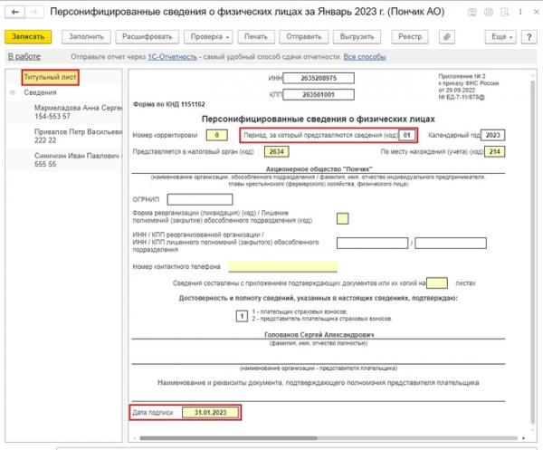
Task: Click the organization name Акционерное общество "Пончик"
Action: [319, 169]
